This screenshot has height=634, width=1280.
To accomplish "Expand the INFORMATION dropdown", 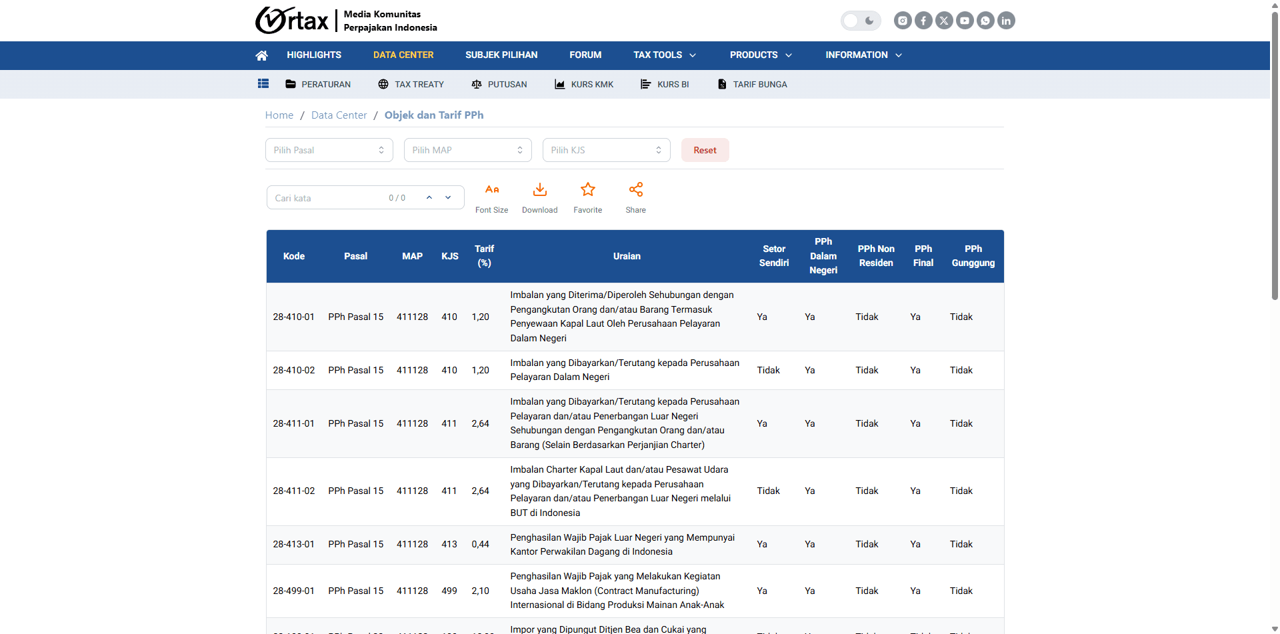I will point(863,55).
